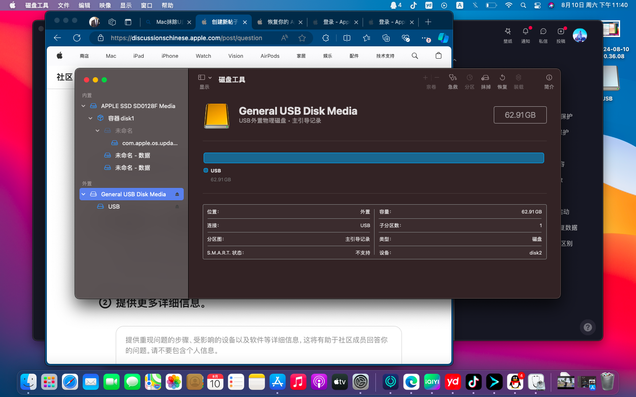Toggle split screen in Edge toolbar
The width and height of the screenshot is (636, 397).
(347, 38)
